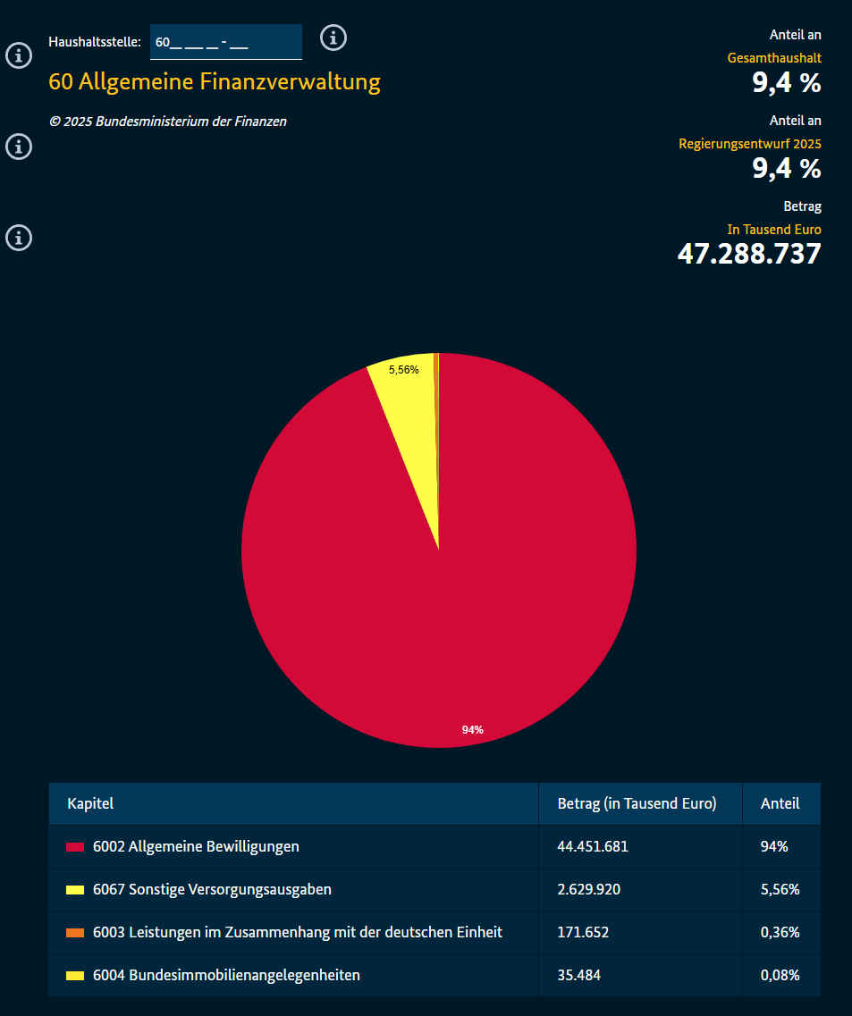Click the yellow swatch beside 6004 Bundesimmobilienangelegenheiten
Screen dimensions: 852x1016
[x=75, y=976]
